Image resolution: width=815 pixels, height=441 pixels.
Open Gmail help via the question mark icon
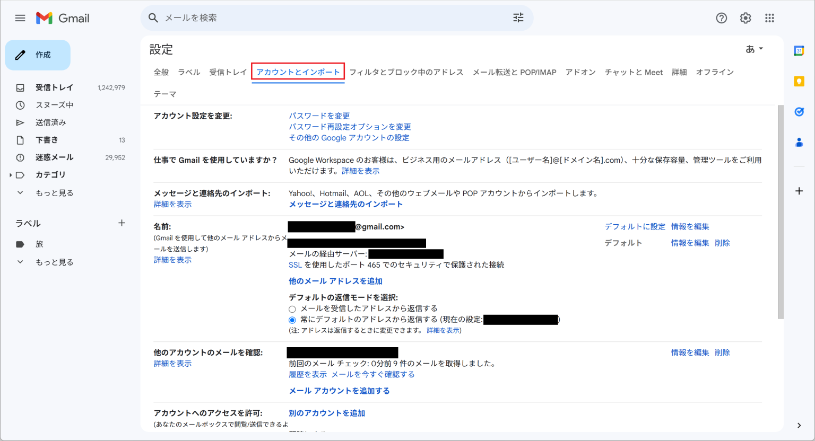(x=721, y=17)
